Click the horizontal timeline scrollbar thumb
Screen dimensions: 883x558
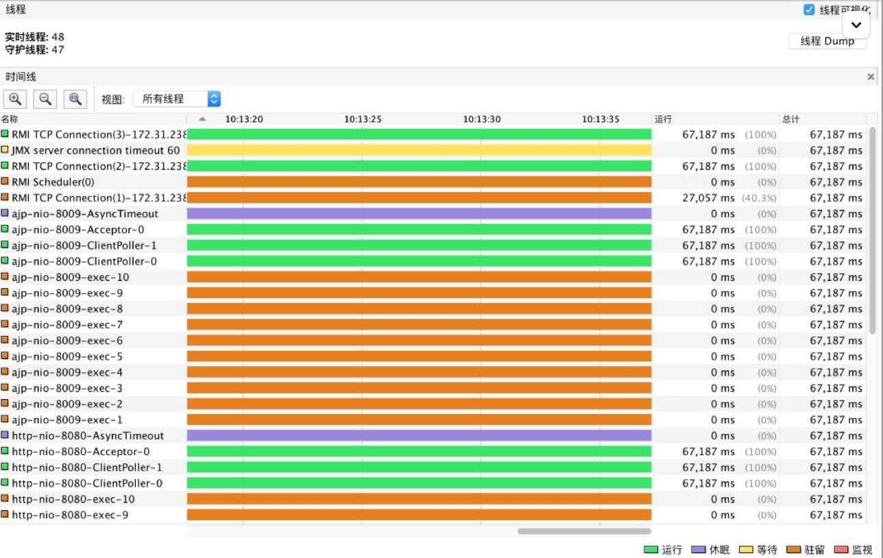[x=583, y=531]
